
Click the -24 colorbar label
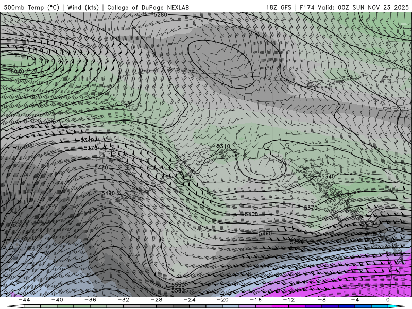click(190, 300)
